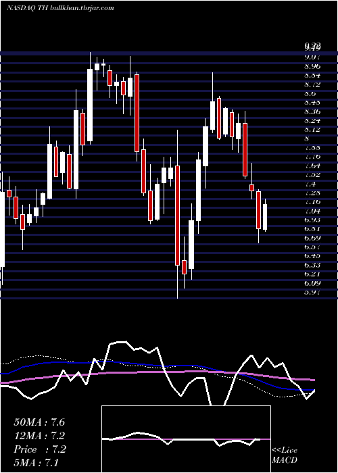Screen dimensions: 338x473
Task: Click the 8.12 price axis label
Action: tap(312, 130)
